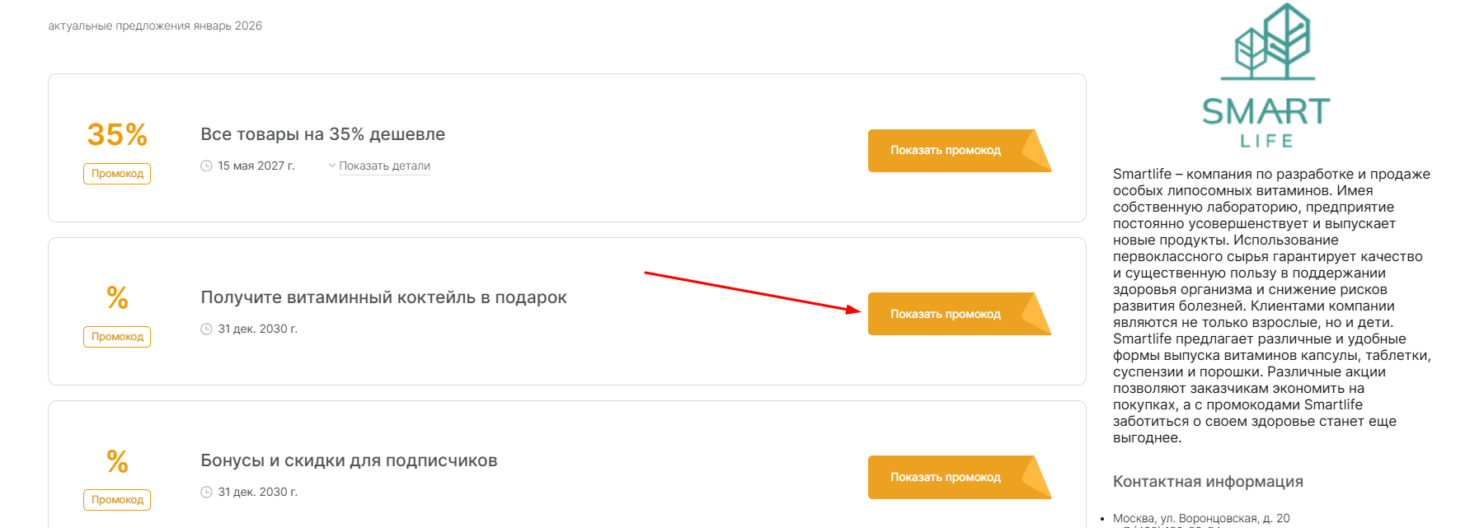This screenshot has height=528, width=1484.
Task: Reveal promo code for the vitamin cocktail gift
Action: pos(945,314)
